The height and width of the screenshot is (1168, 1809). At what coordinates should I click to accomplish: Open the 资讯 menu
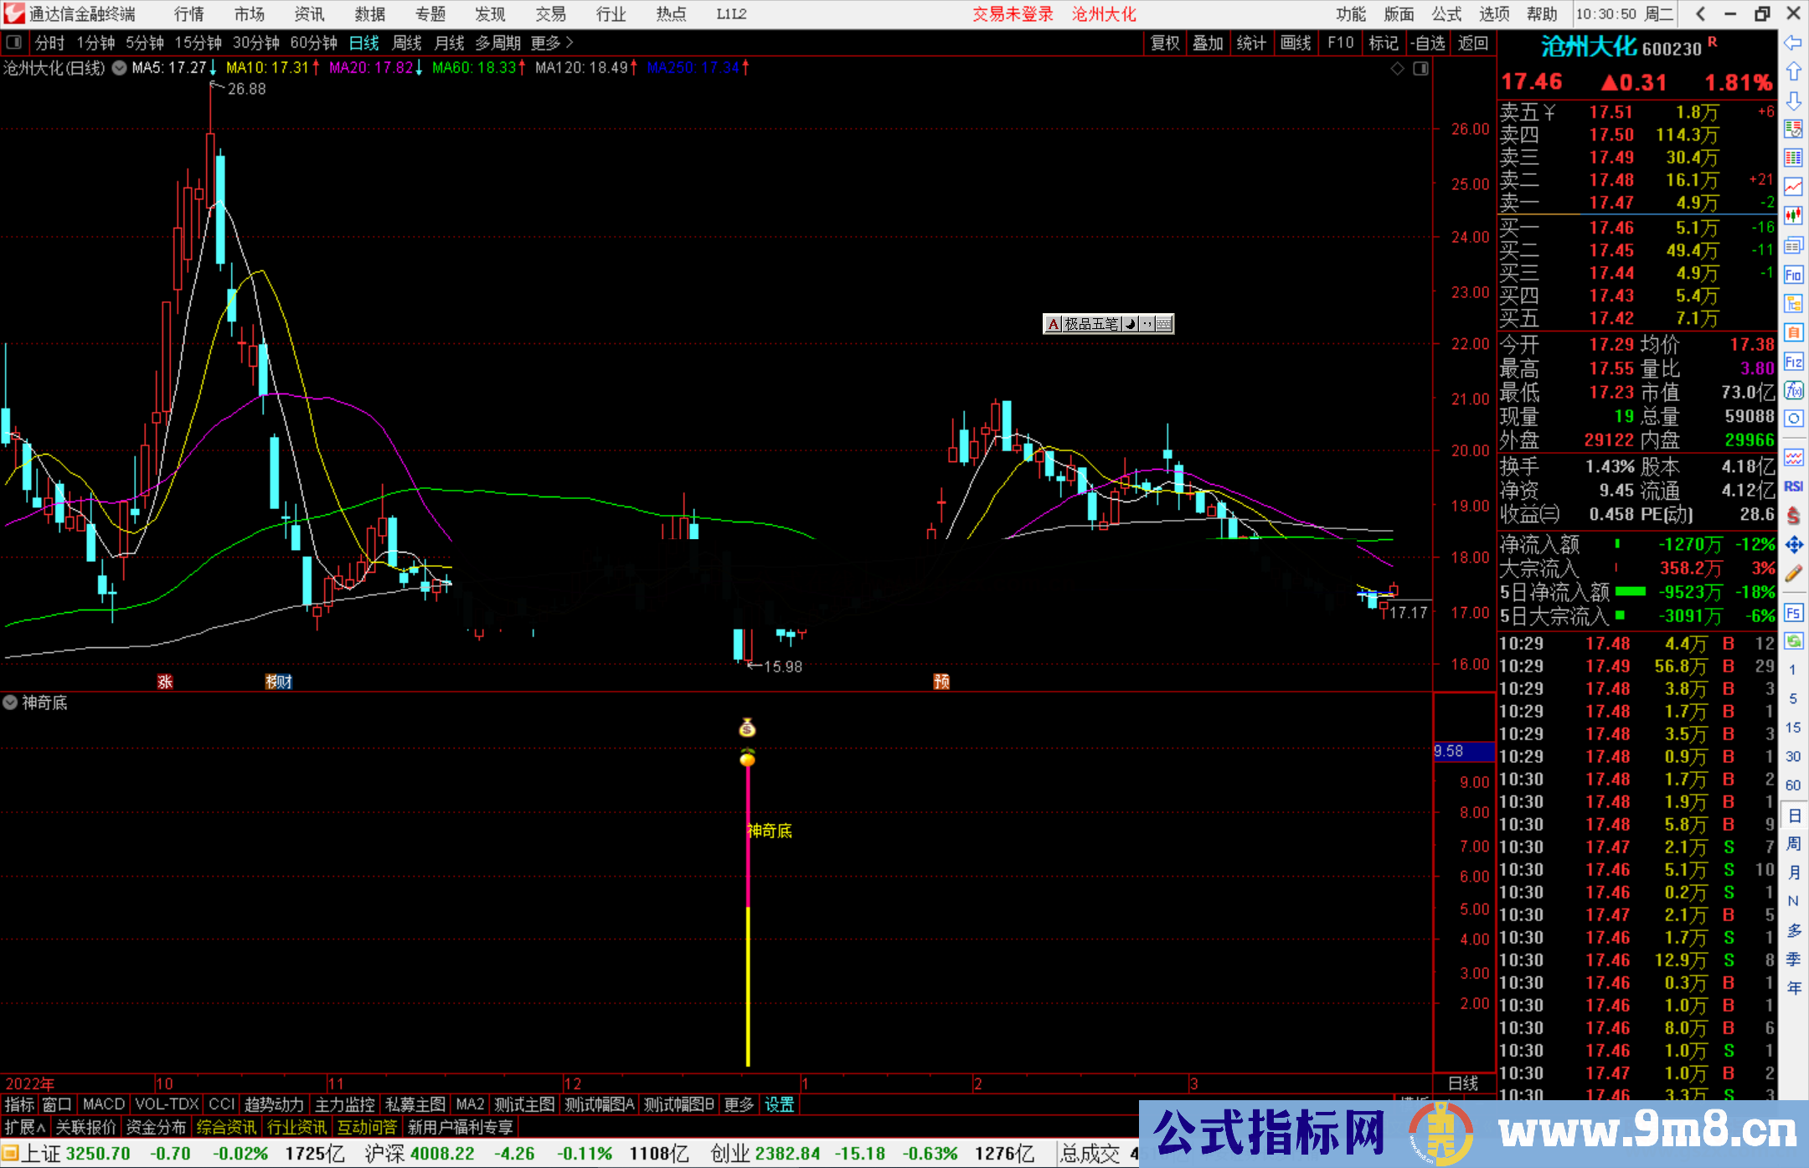click(310, 14)
